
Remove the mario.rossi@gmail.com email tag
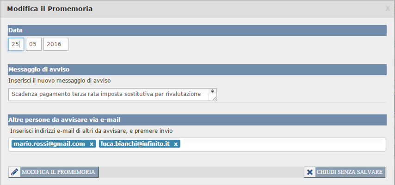(92, 144)
